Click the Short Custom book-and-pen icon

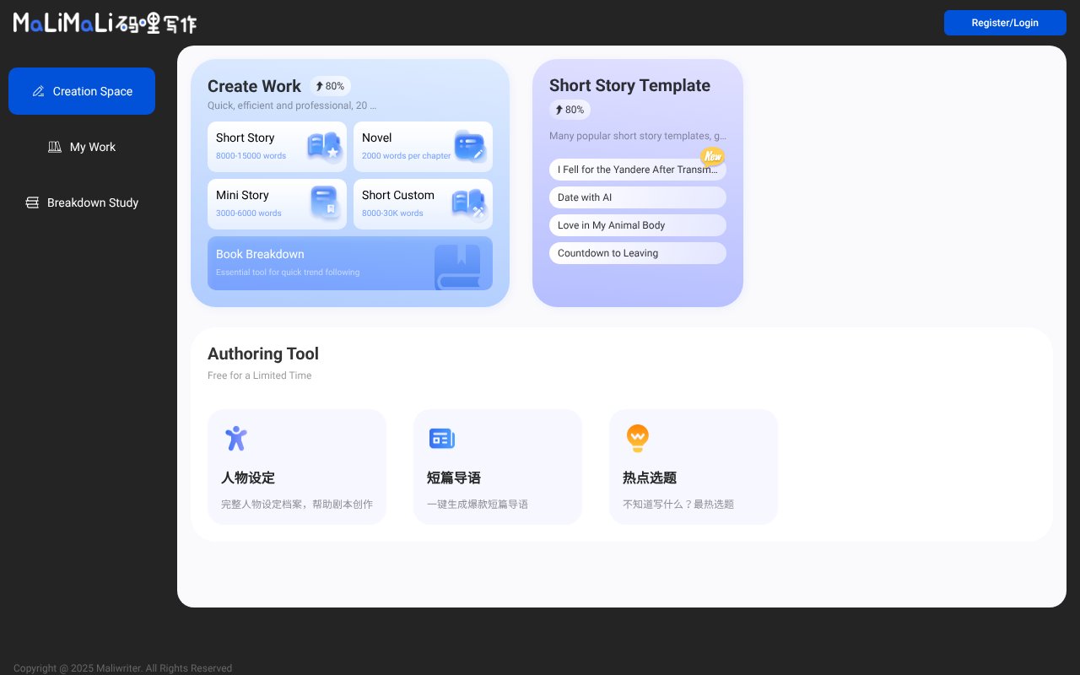[469, 203]
